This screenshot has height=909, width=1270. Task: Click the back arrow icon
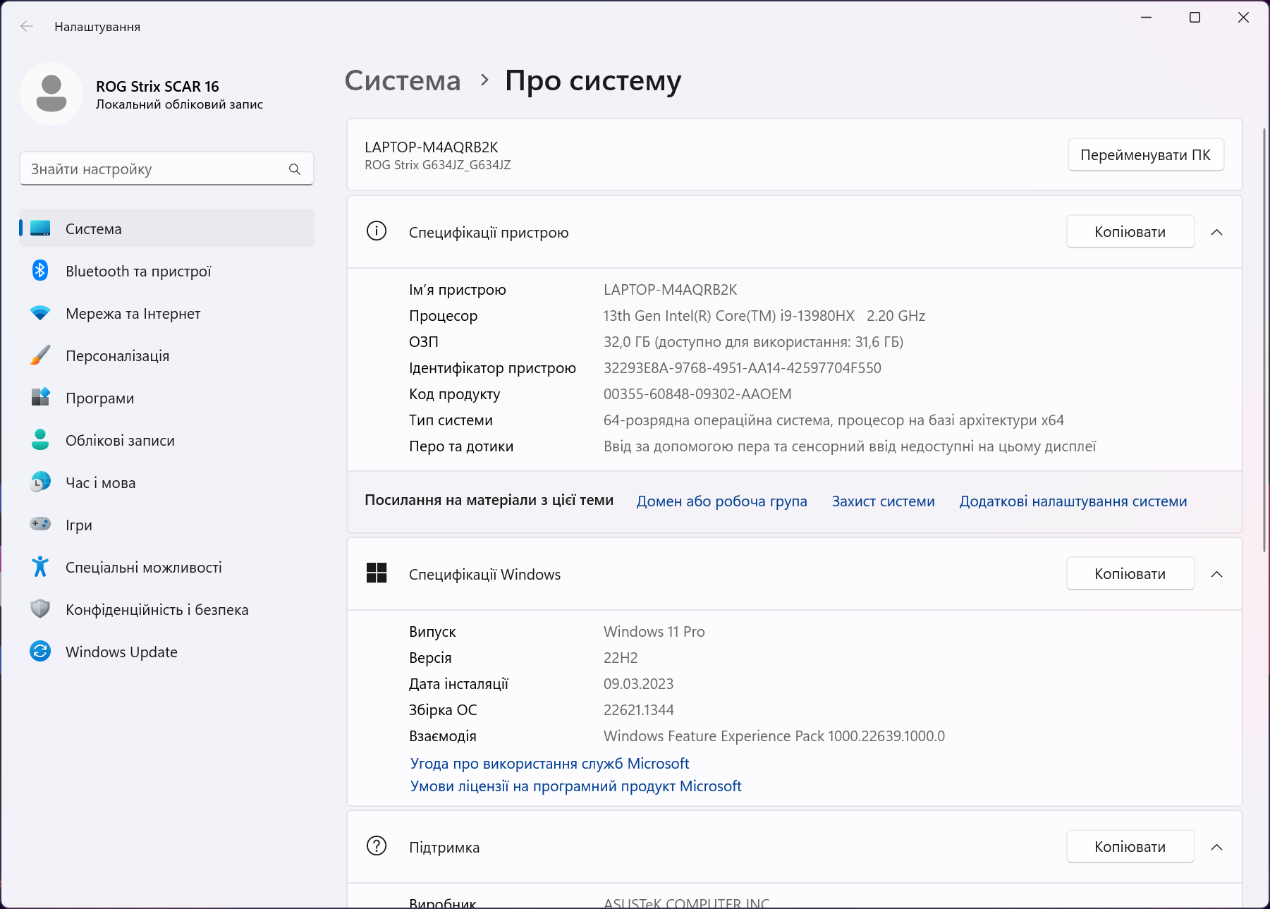click(27, 26)
